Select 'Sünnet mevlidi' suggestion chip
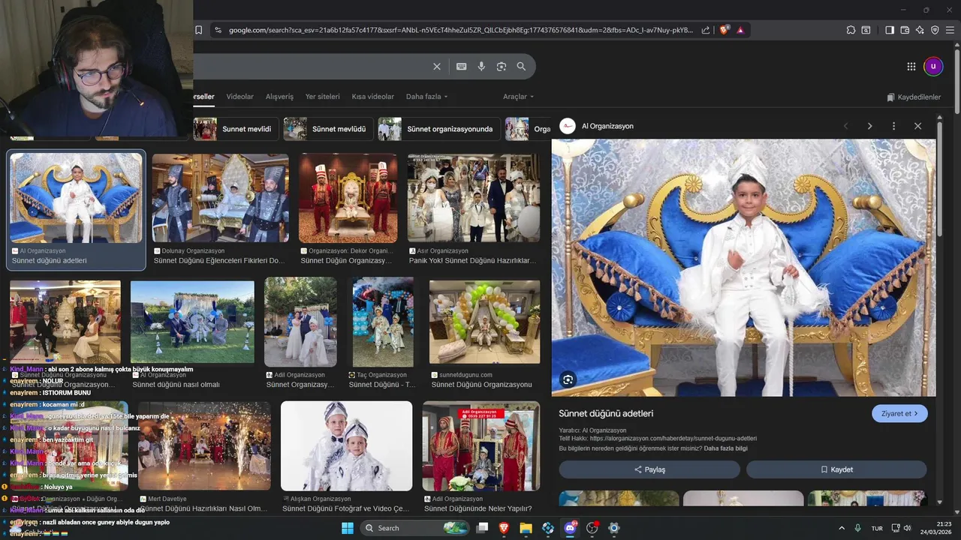This screenshot has width=961, height=540. [x=235, y=129]
